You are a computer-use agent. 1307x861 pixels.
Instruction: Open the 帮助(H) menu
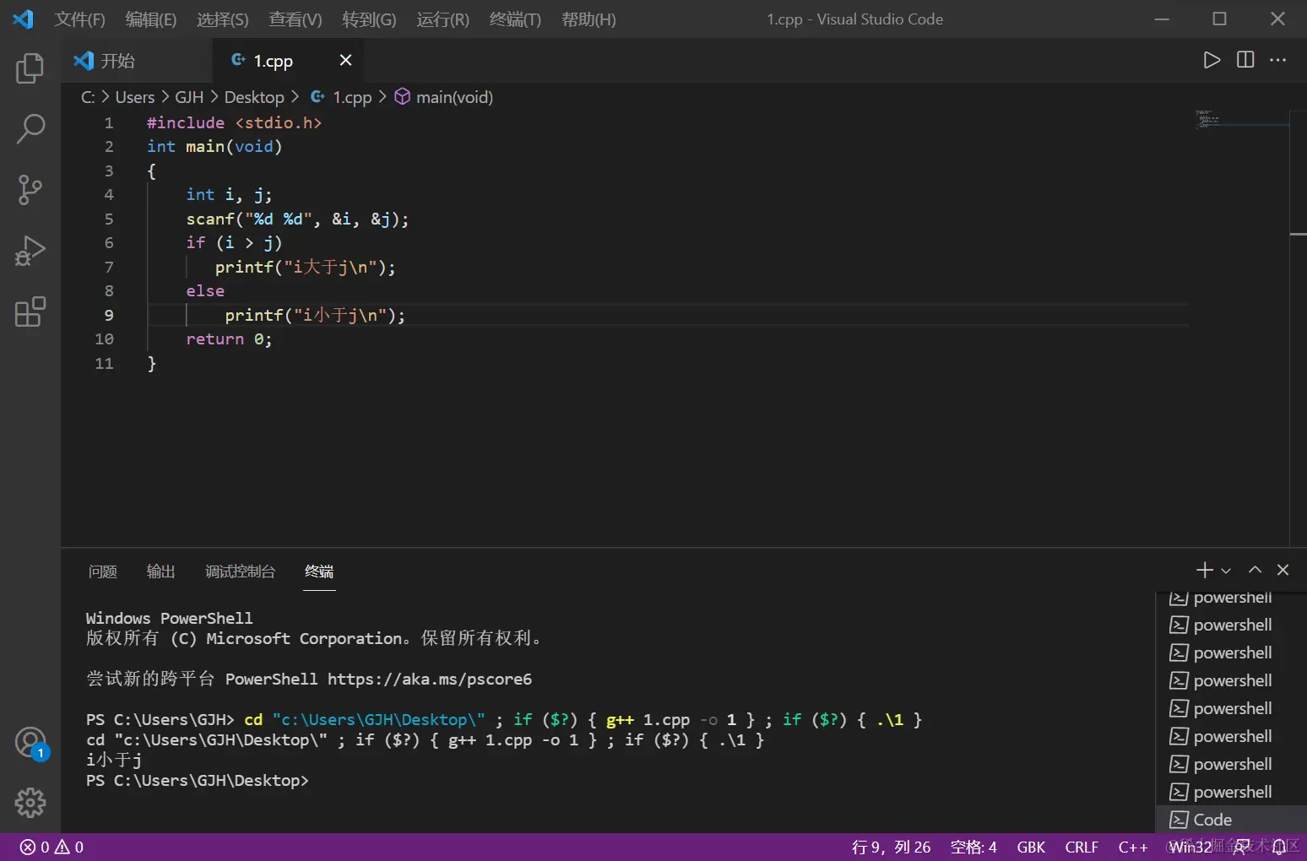[588, 19]
